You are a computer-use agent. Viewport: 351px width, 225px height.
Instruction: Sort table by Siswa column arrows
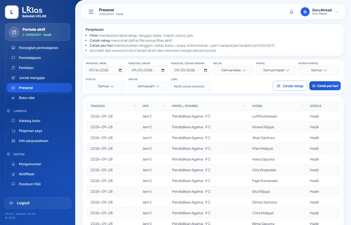[x=302, y=106]
